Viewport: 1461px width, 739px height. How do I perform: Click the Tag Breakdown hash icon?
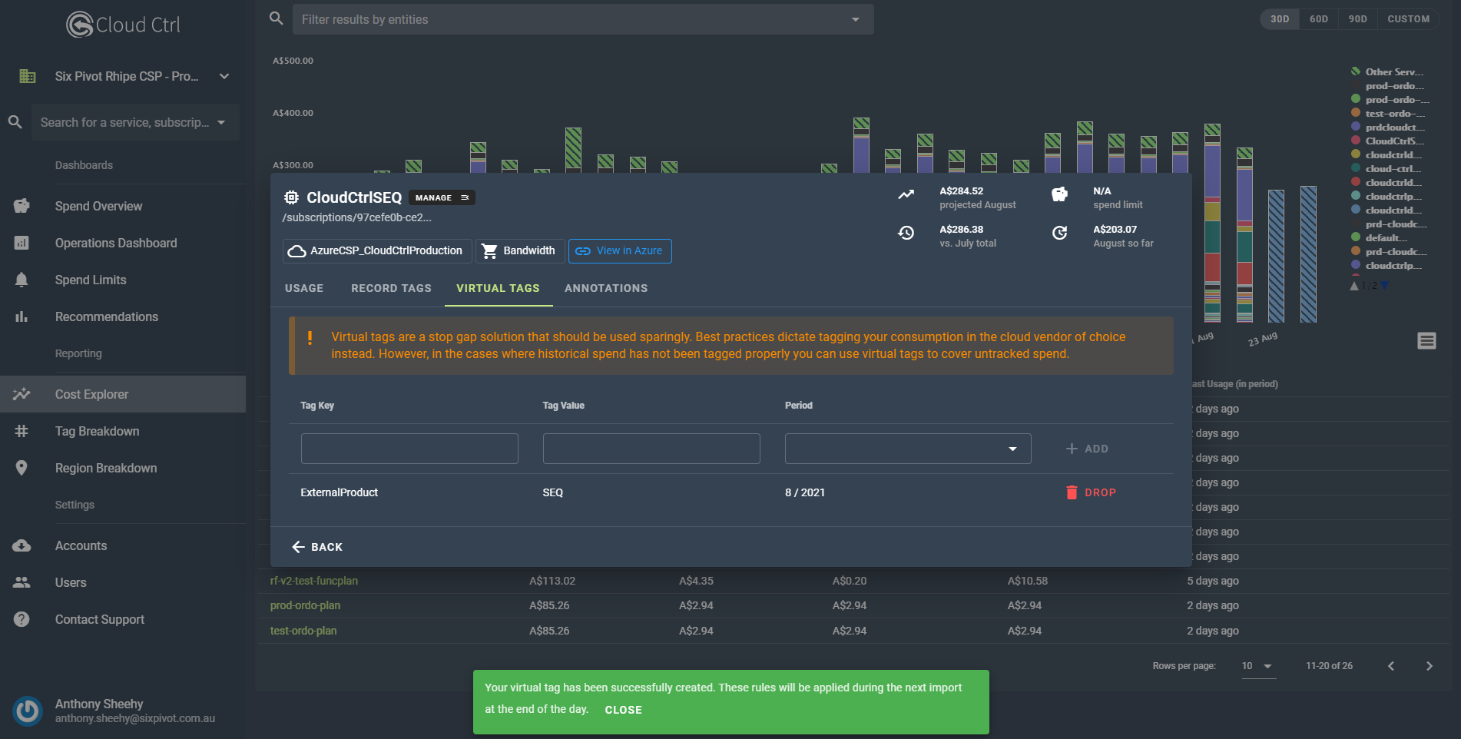pos(22,431)
